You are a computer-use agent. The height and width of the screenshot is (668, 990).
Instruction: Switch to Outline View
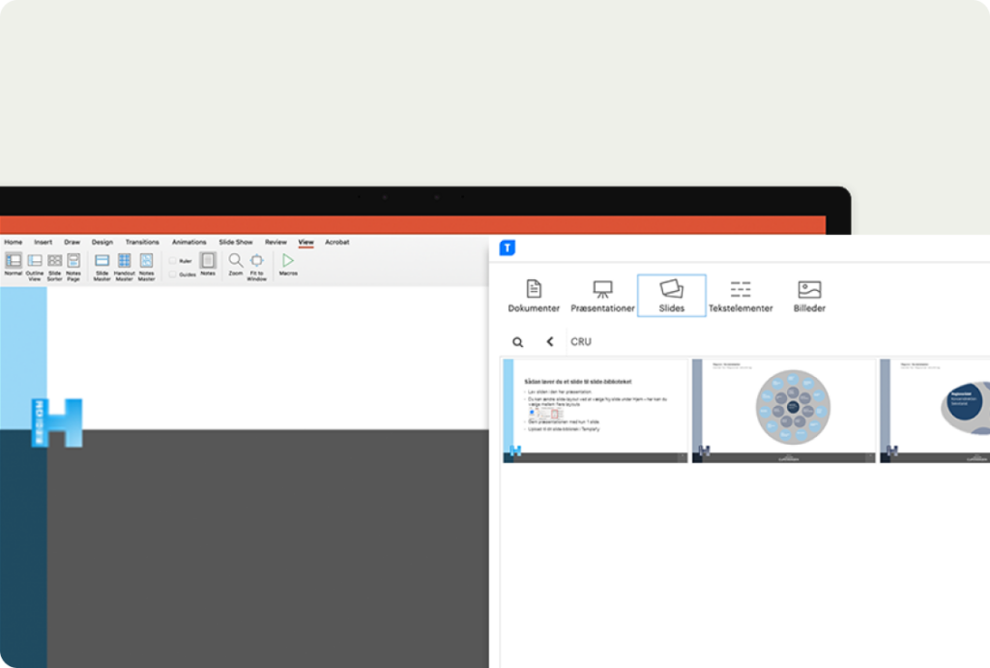point(35,260)
